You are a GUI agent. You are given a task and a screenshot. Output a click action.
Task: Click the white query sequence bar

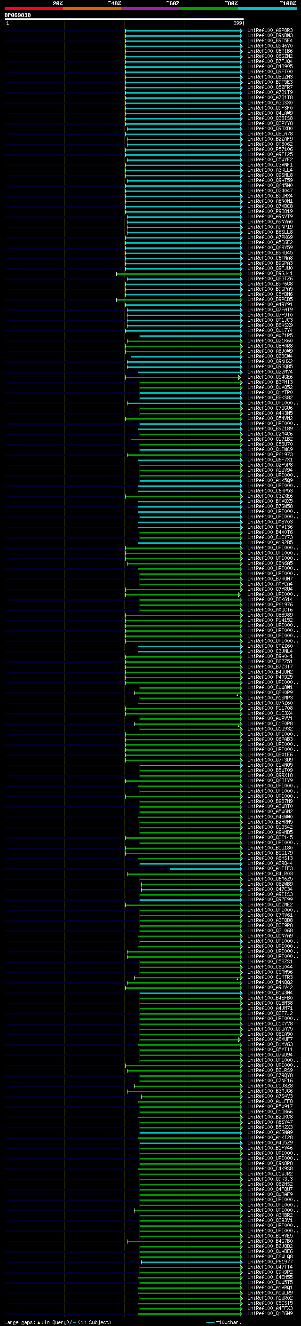coord(124,19)
